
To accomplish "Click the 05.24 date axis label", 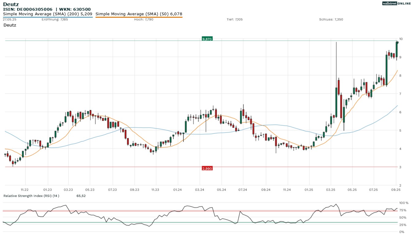I will (x=221, y=190).
